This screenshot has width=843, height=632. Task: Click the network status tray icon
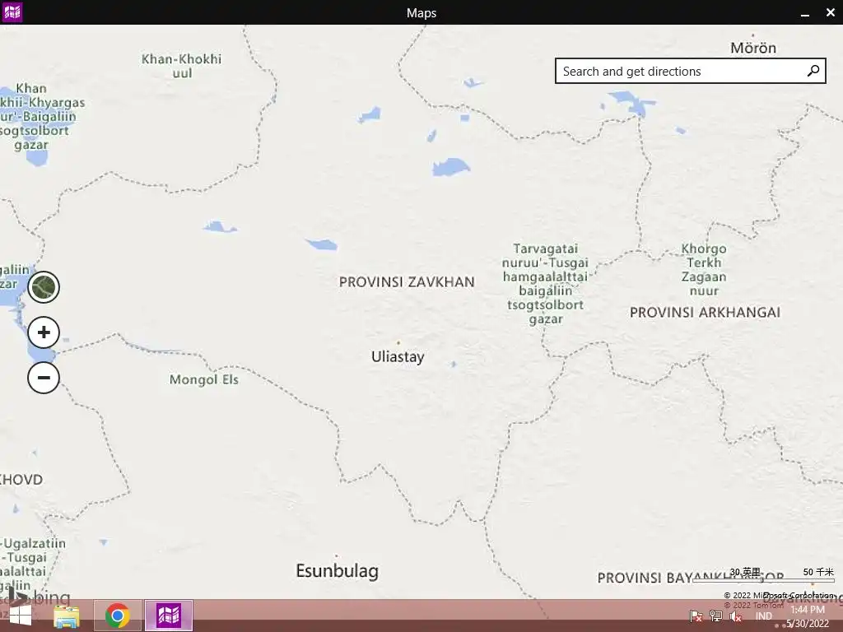[715, 616]
